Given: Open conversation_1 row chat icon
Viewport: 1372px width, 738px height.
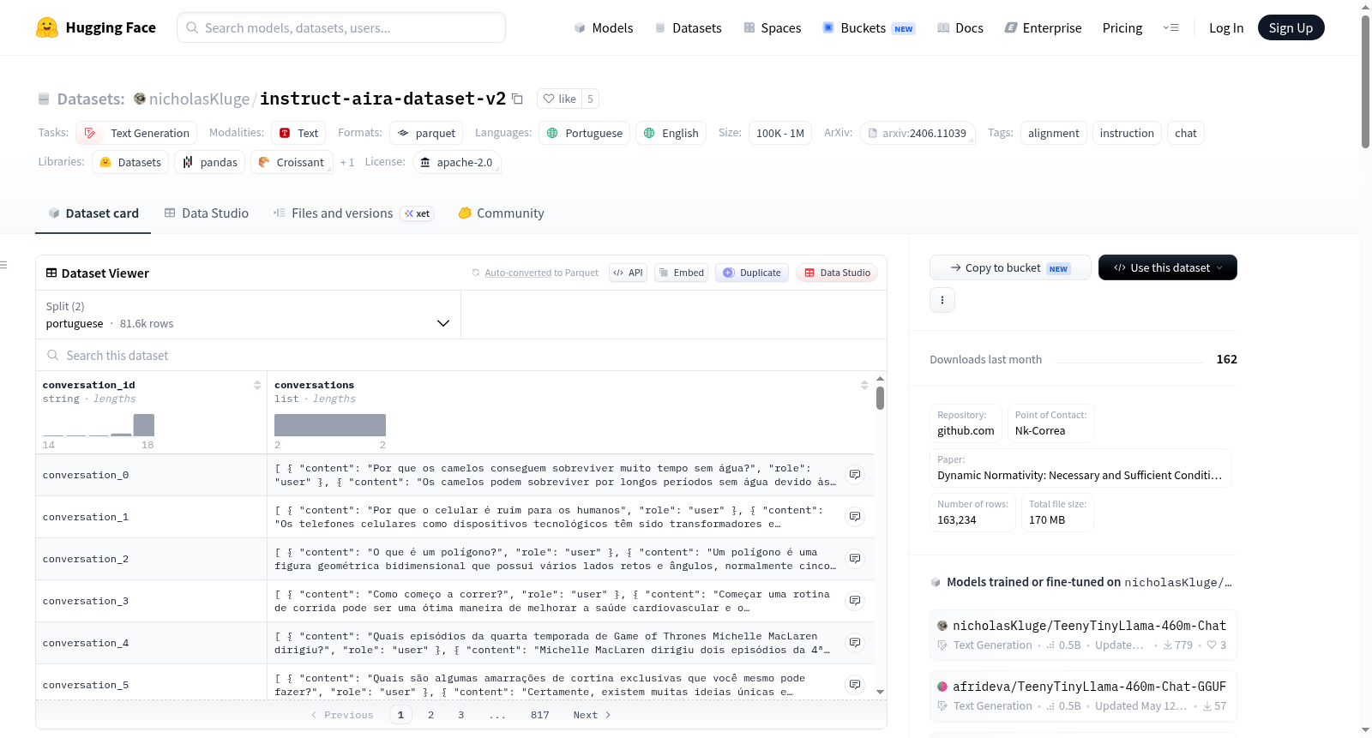Looking at the screenshot, I should pos(855,516).
